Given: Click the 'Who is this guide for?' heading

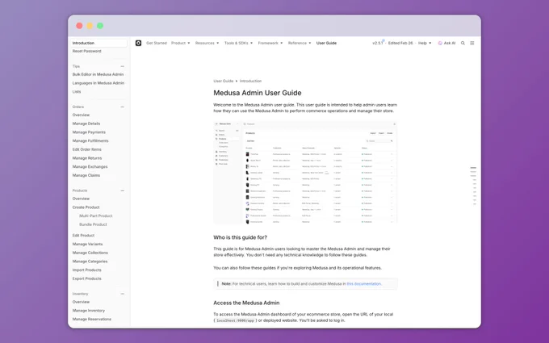Looking at the screenshot, I should pyautogui.click(x=241, y=237).
